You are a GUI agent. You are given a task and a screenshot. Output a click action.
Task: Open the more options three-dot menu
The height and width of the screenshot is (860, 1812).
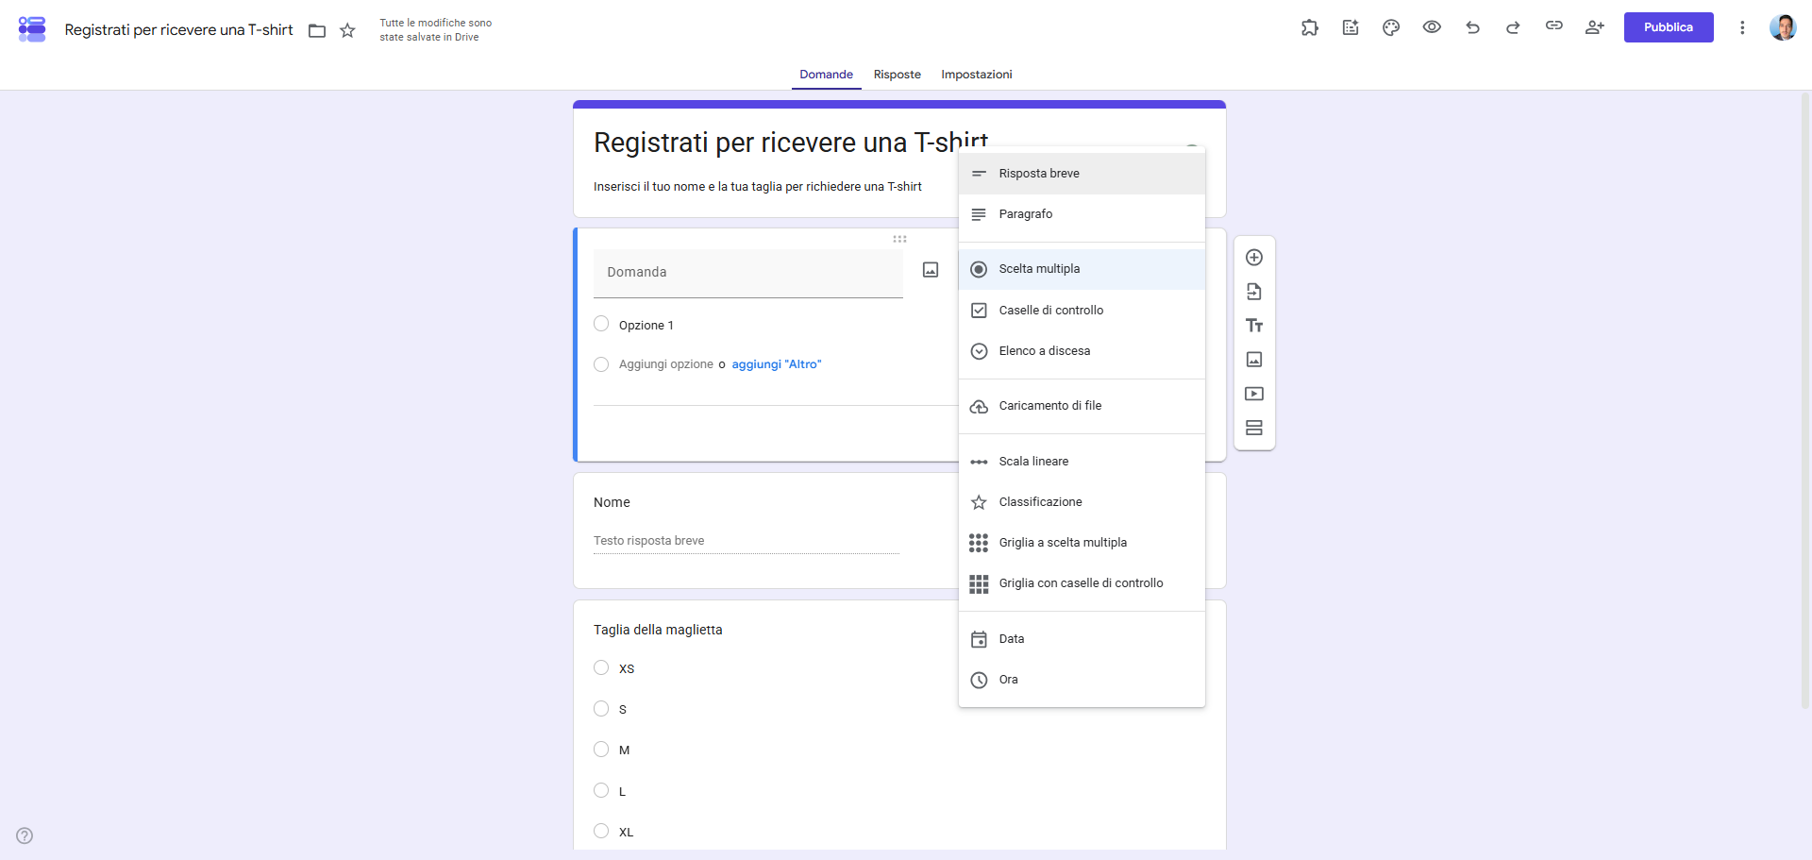click(x=1742, y=27)
